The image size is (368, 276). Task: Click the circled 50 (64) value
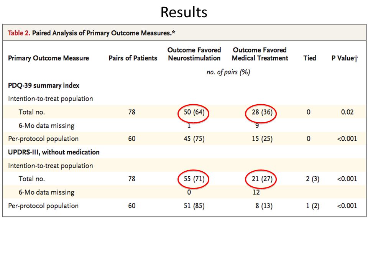pos(194,112)
